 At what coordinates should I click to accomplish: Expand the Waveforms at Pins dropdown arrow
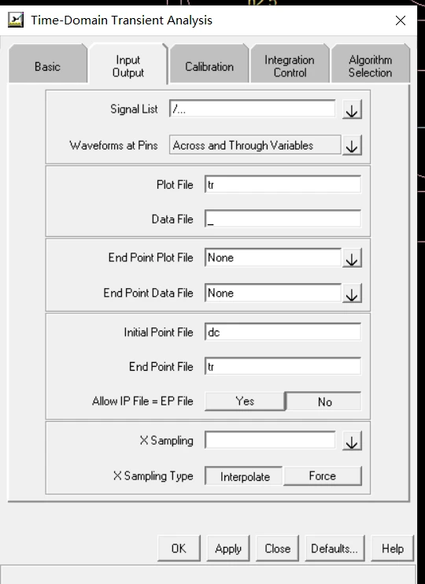coord(352,146)
